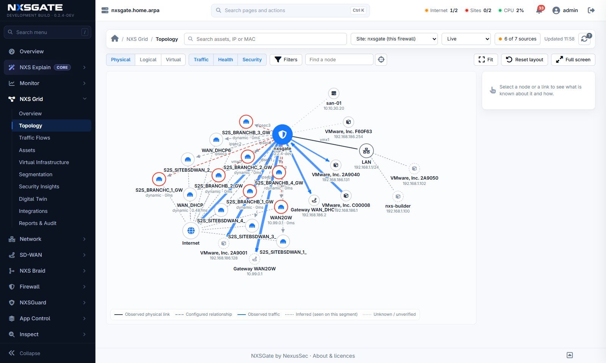Open the admin user avatar icon
The image size is (606, 363).
(556, 11)
